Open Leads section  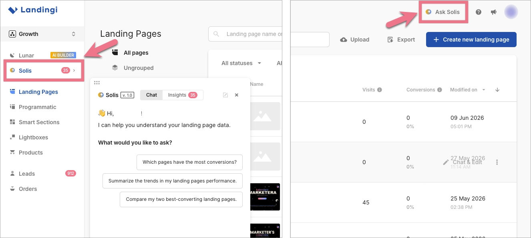tap(27, 174)
